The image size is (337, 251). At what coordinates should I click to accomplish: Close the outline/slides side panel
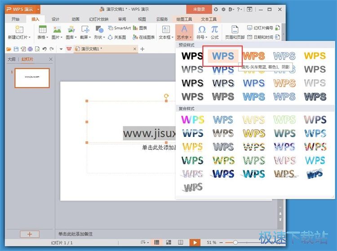51,59
